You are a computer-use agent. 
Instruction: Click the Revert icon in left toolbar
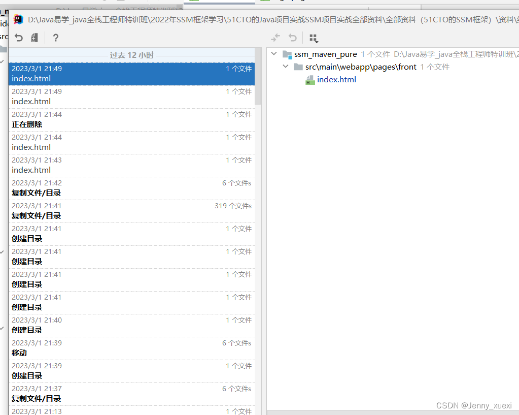(x=19, y=38)
